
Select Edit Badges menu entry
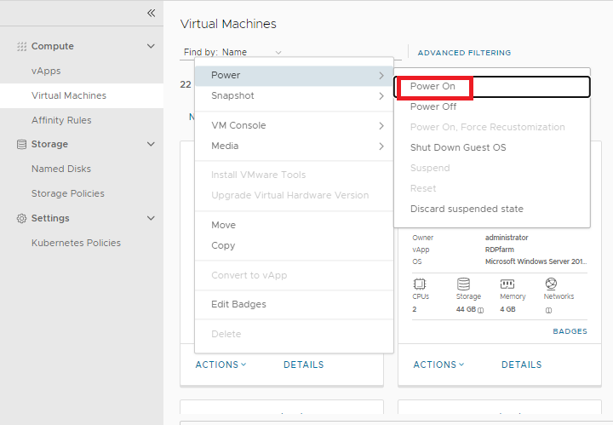click(x=294, y=304)
